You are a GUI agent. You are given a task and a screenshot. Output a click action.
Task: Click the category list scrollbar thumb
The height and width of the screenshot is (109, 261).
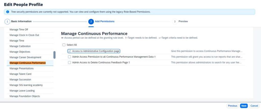(55, 55)
